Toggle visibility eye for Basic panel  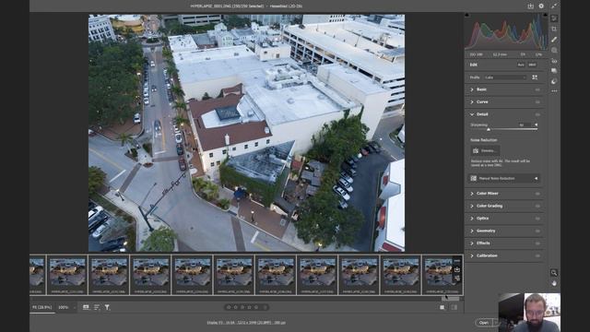pyautogui.click(x=537, y=89)
